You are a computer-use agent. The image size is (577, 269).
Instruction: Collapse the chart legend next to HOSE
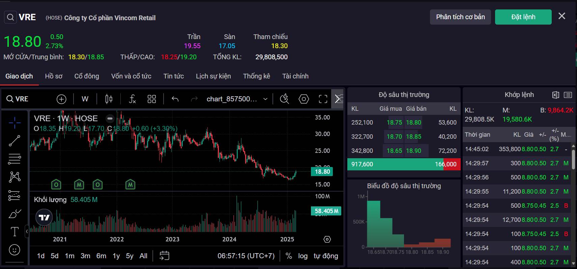110,119
